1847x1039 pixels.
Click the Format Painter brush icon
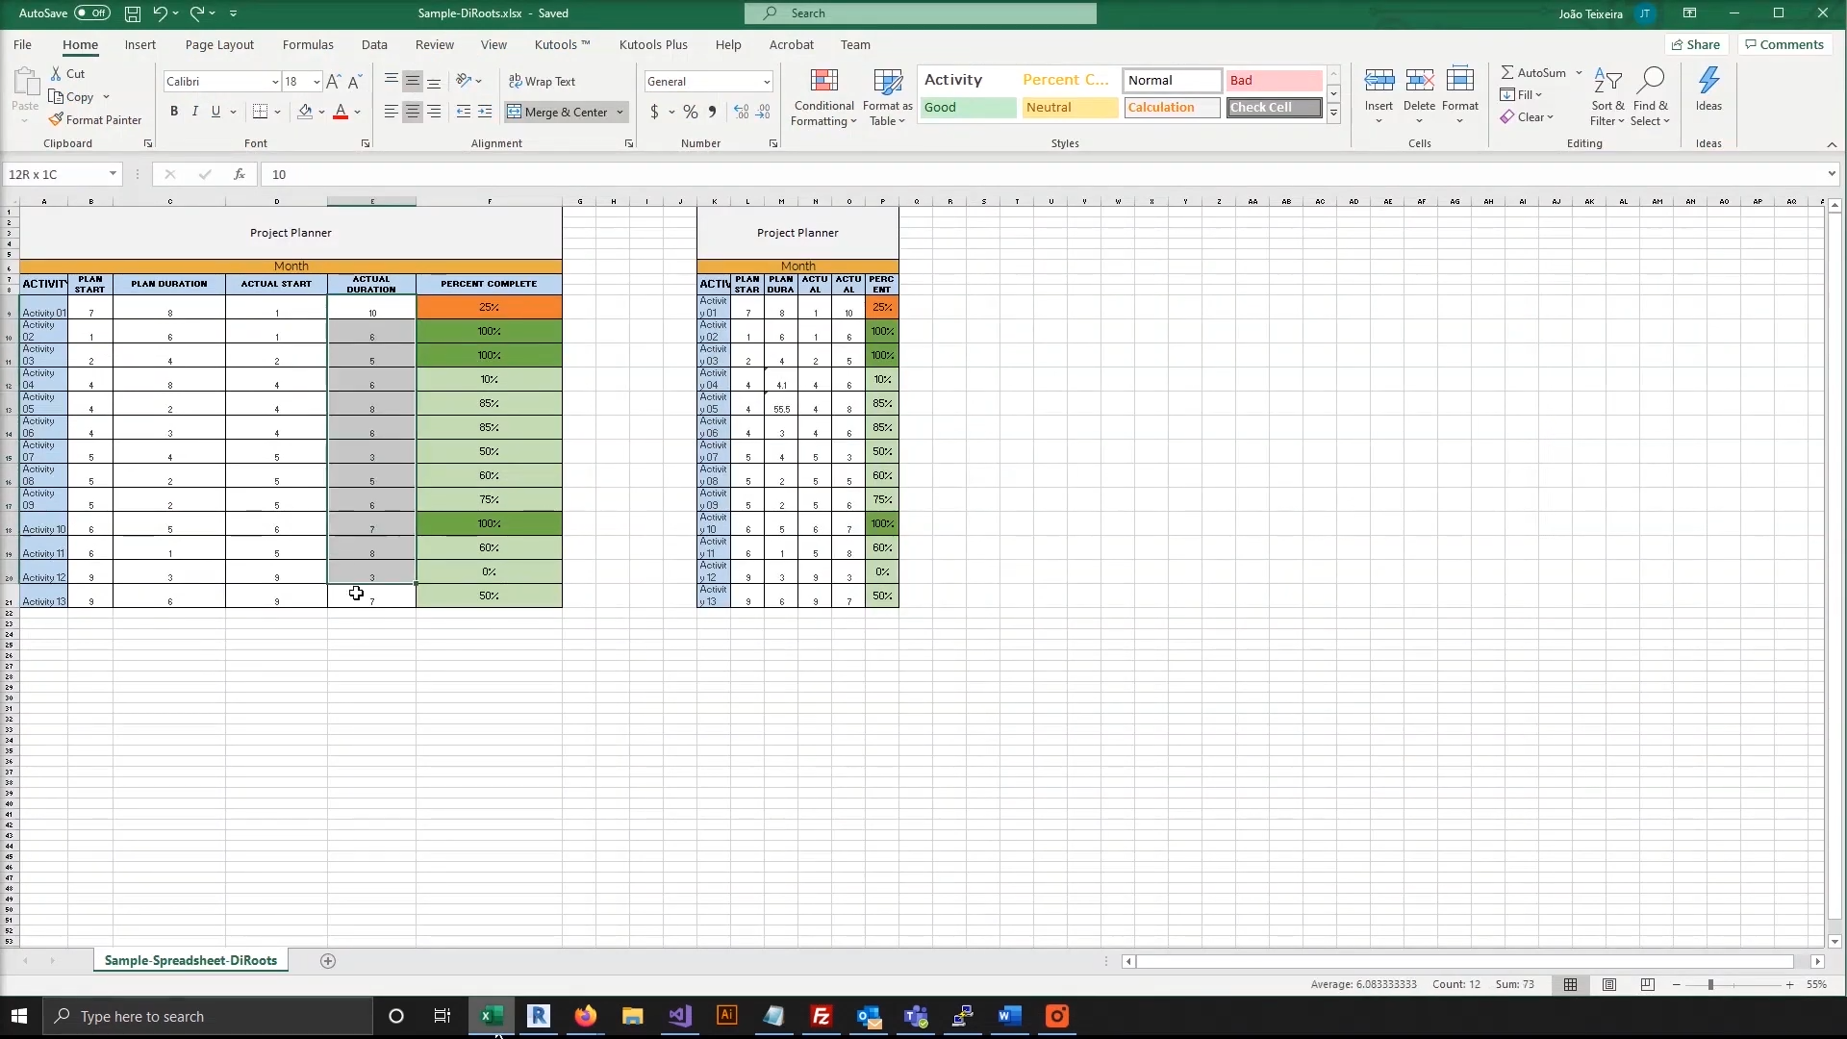tap(57, 120)
